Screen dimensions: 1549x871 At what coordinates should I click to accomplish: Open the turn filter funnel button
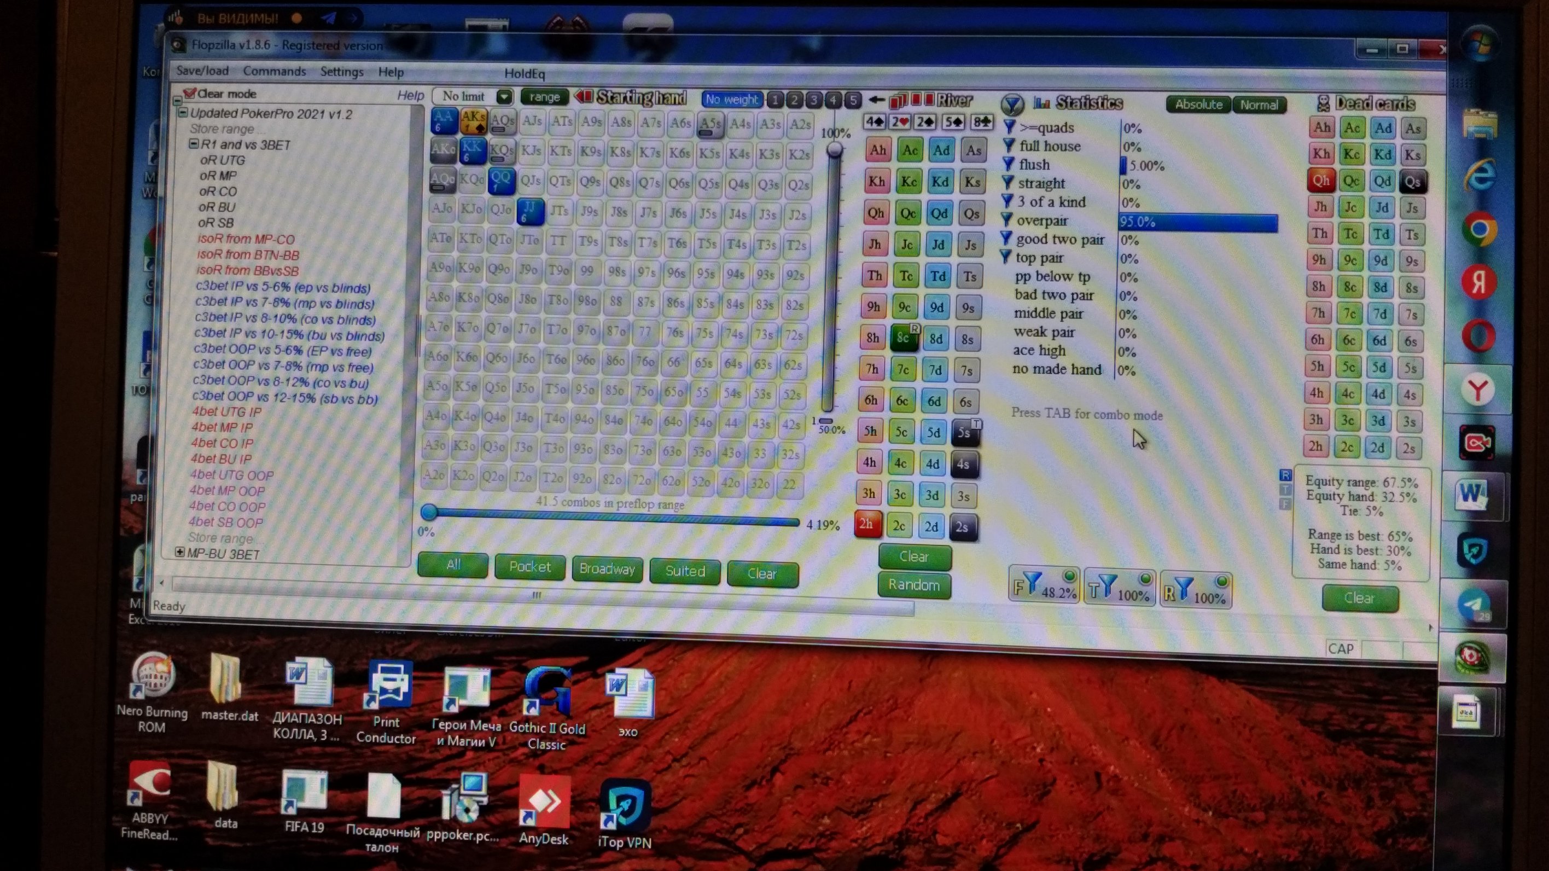pos(1120,587)
